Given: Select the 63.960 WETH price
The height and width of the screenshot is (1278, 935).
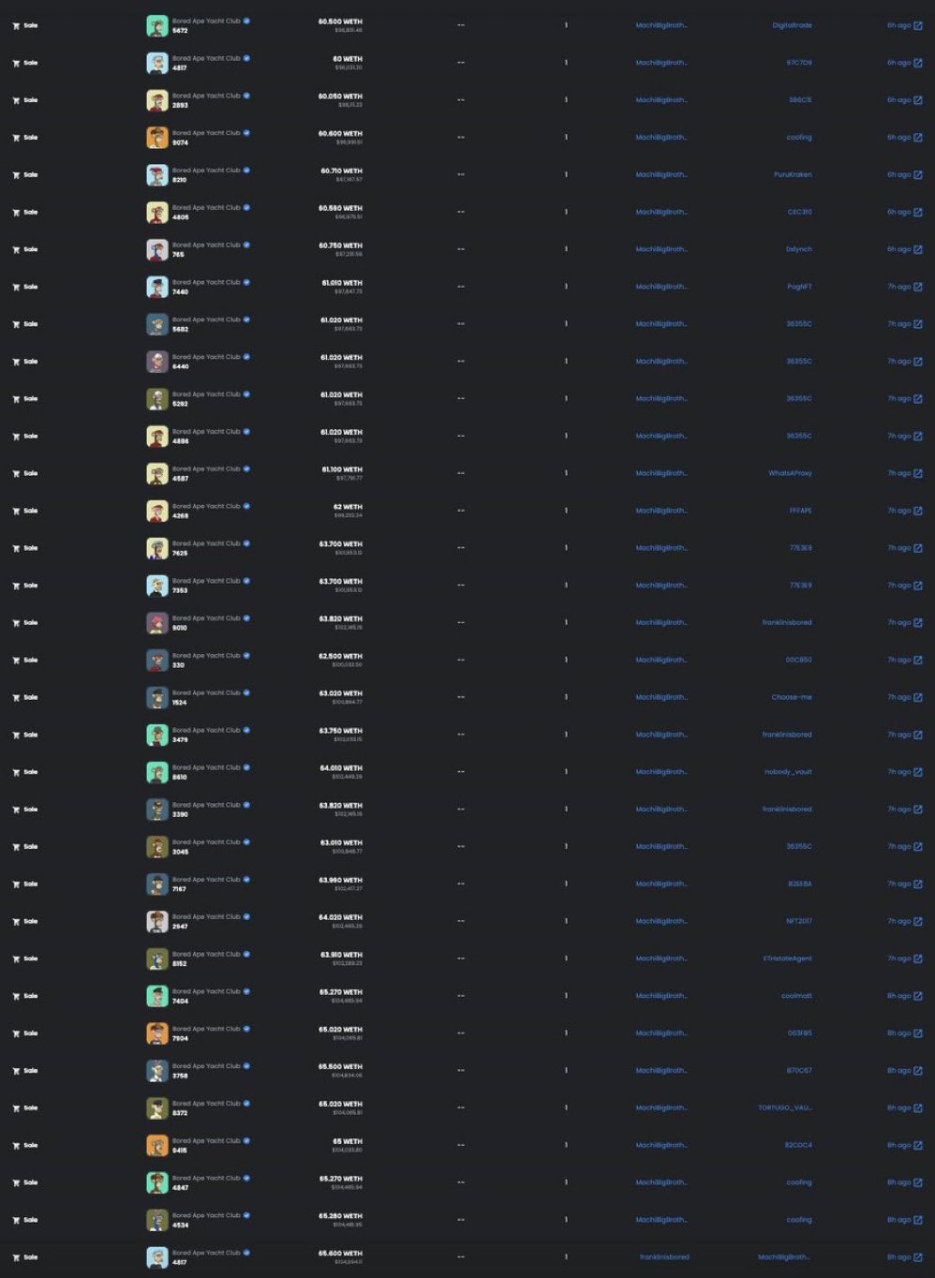Looking at the screenshot, I should pyautogui.click(x=341, y=880).
